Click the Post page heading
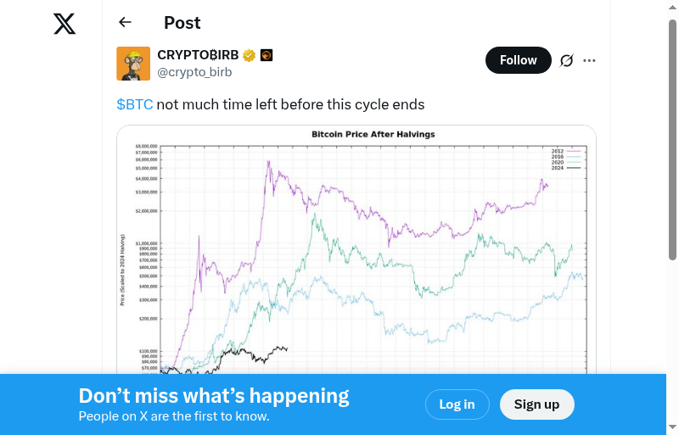679x435 pixels. [x=182, y=23]
